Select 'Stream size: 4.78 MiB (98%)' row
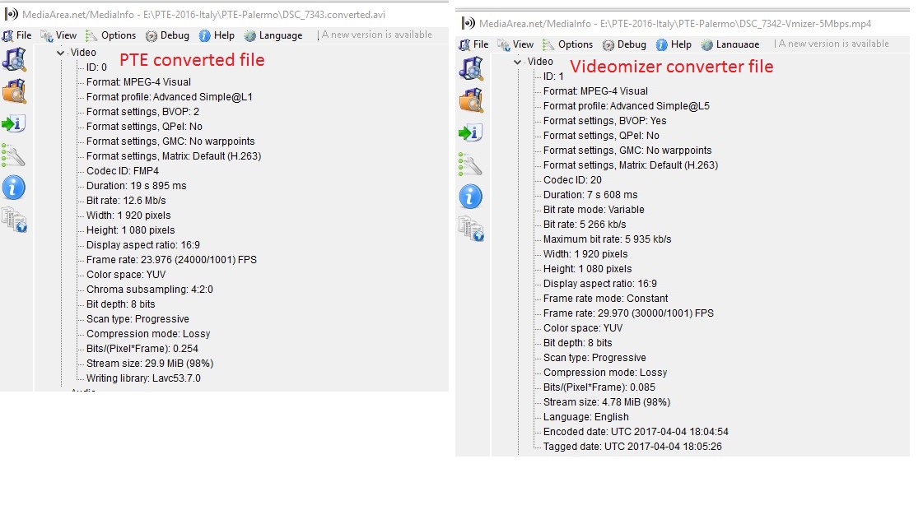This screenshot has height=510, width=923. pyautogui.click(x=607, y=402)
